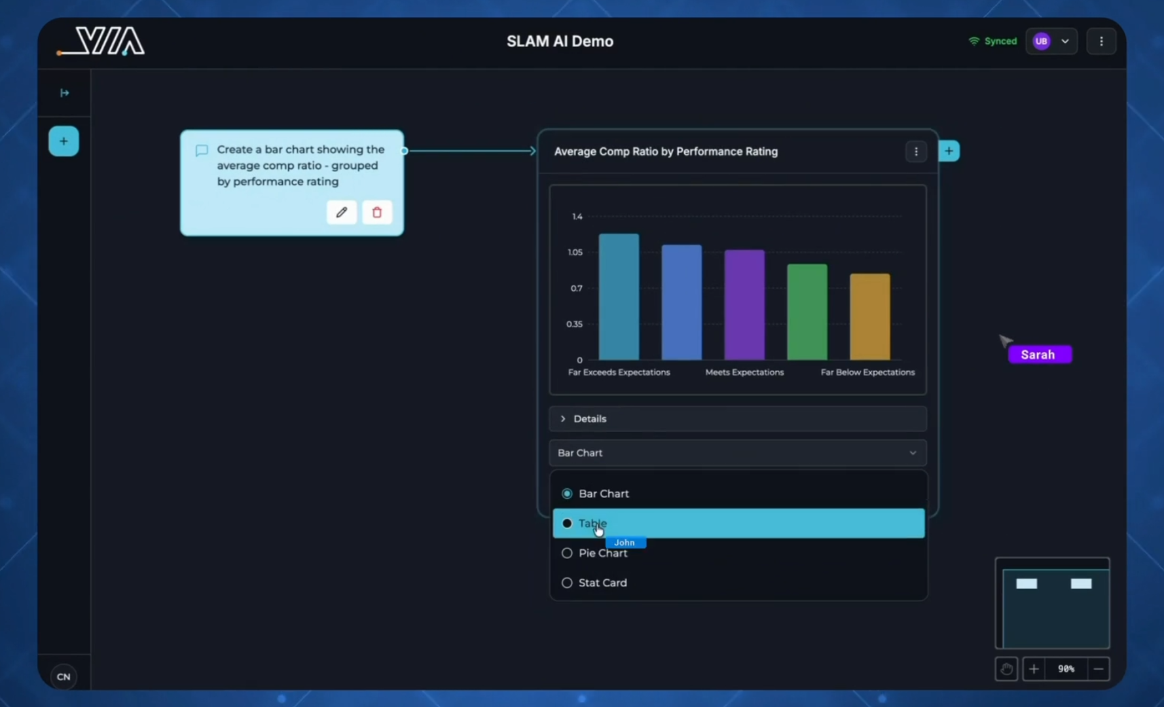1164x707 pixels.
Task: Select the Bar Chart radio option
Action: click(x=567, y=494)
